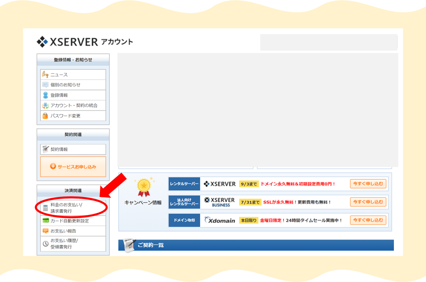Click the icon beside アカウント・契約の統合

coord(45,105)
